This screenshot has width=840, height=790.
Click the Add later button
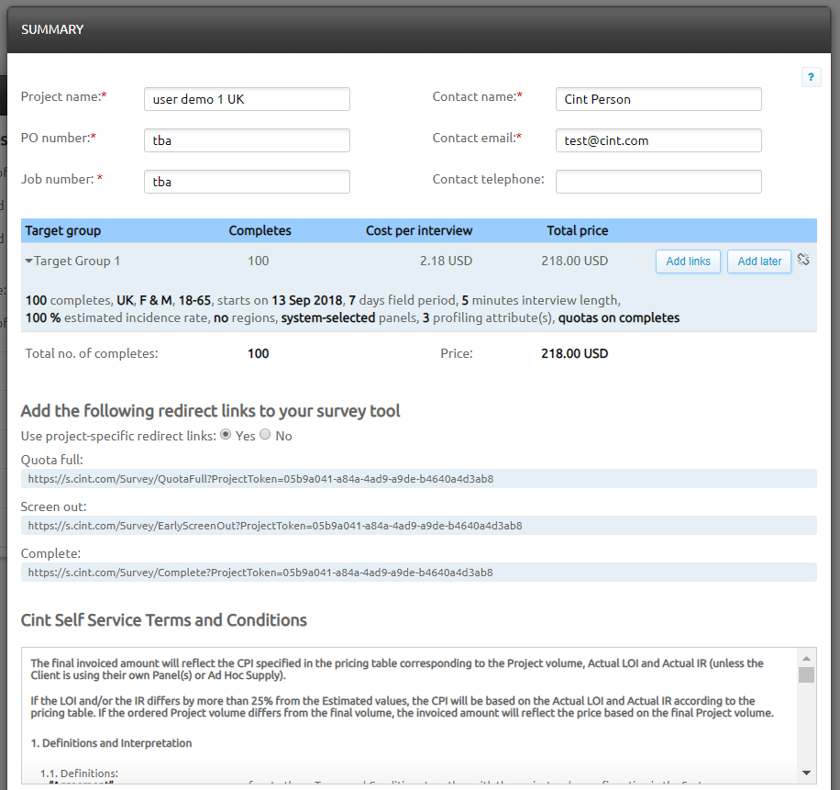coord(759,261)
